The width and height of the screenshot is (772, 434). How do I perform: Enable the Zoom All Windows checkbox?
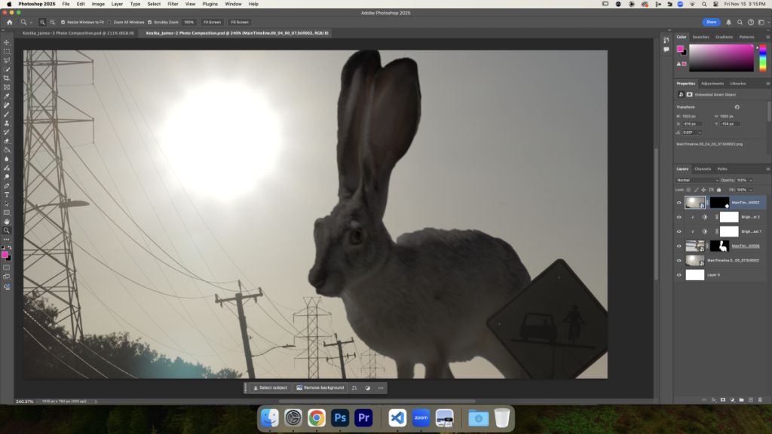(109, 23)
